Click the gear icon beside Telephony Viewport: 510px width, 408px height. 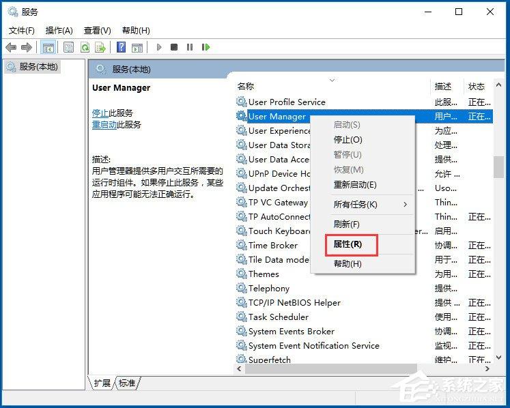point(241,288)
